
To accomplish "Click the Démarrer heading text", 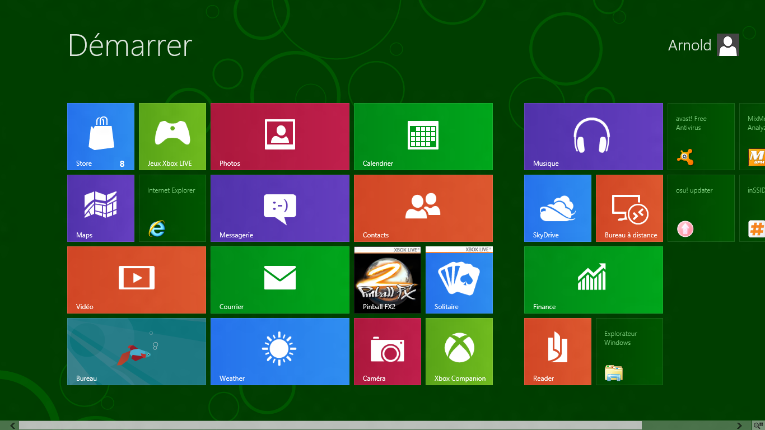I will [x=130, y=45].
